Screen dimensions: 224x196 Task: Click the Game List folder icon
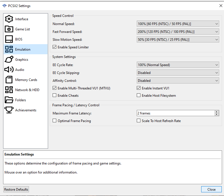(9, 29)
